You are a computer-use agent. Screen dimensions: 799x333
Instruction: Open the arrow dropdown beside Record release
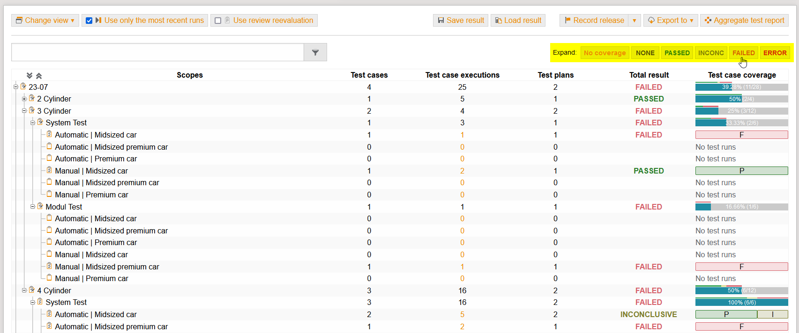[634, 21]
